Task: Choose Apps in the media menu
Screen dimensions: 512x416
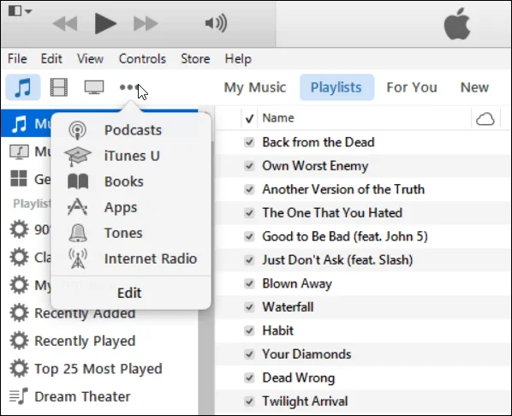Action: [121, 208]
